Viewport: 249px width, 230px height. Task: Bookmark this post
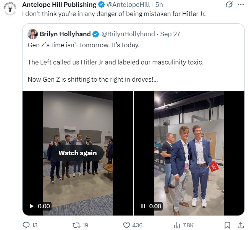[227, 225]
